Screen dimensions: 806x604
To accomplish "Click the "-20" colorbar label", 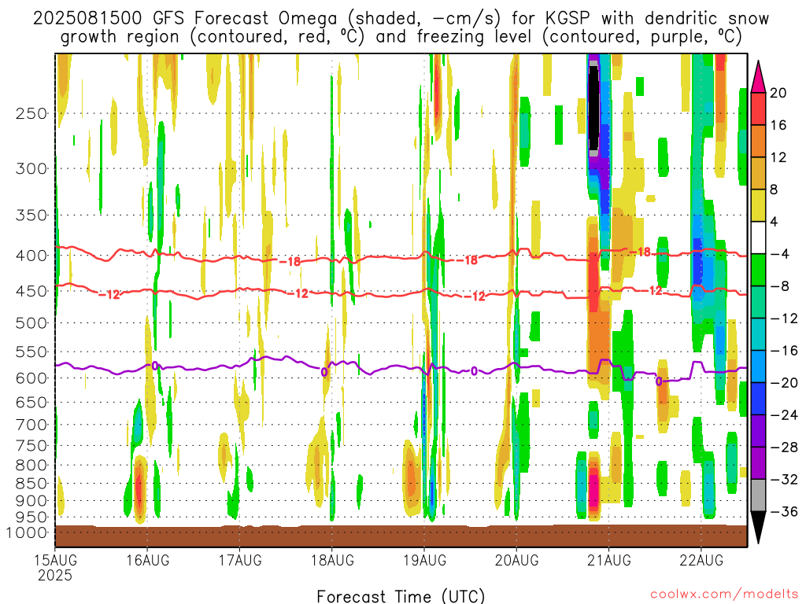I will [x=785, y=383].
